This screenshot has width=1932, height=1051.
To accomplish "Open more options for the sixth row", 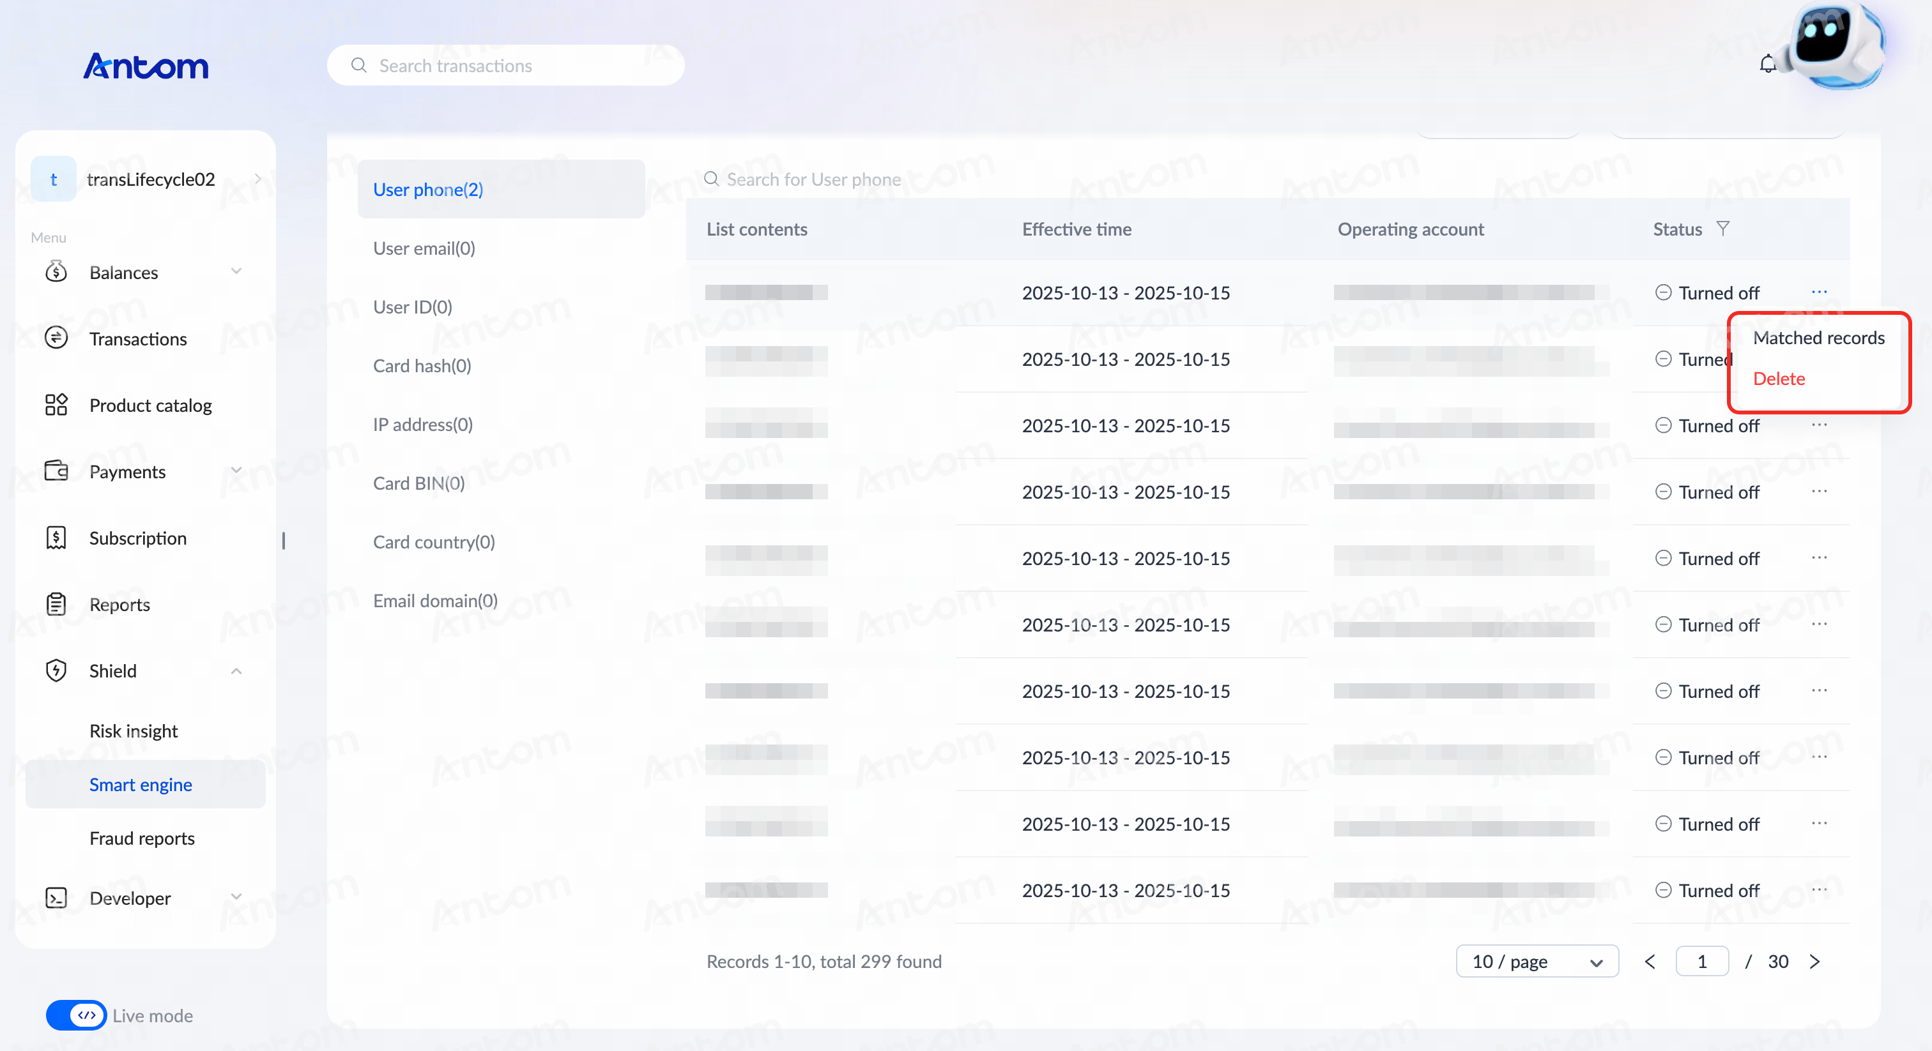I will point(1820,624).
